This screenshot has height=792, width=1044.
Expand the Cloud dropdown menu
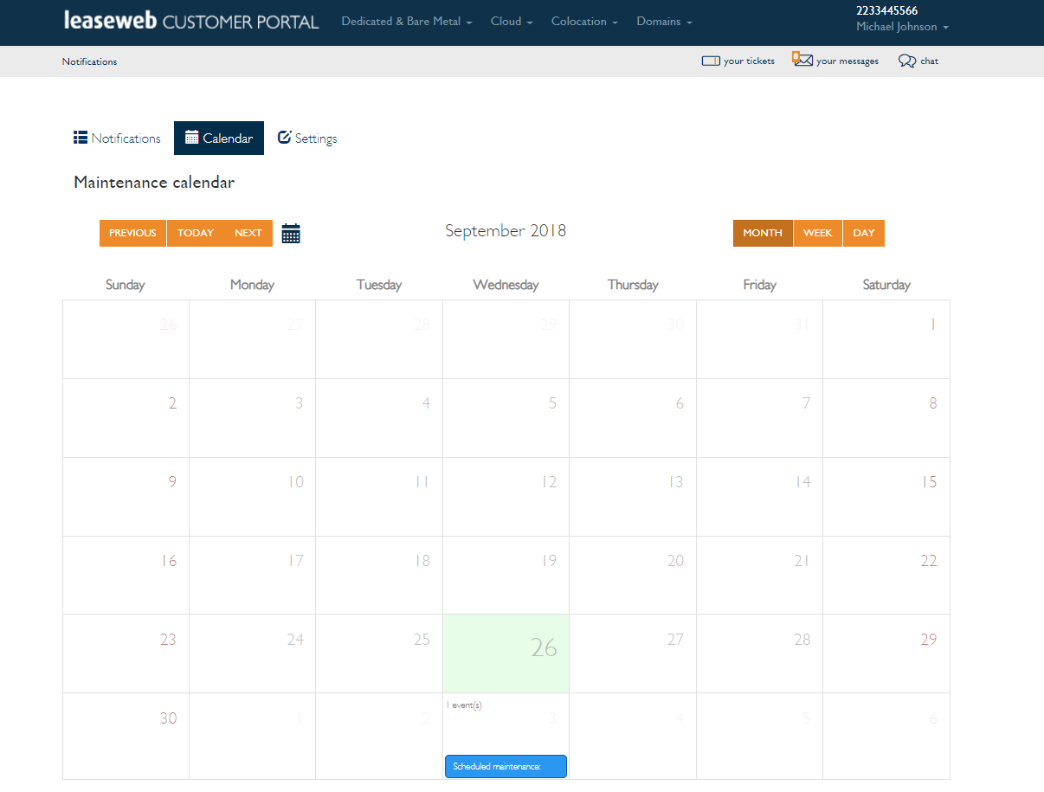click(x=511, y=22)
